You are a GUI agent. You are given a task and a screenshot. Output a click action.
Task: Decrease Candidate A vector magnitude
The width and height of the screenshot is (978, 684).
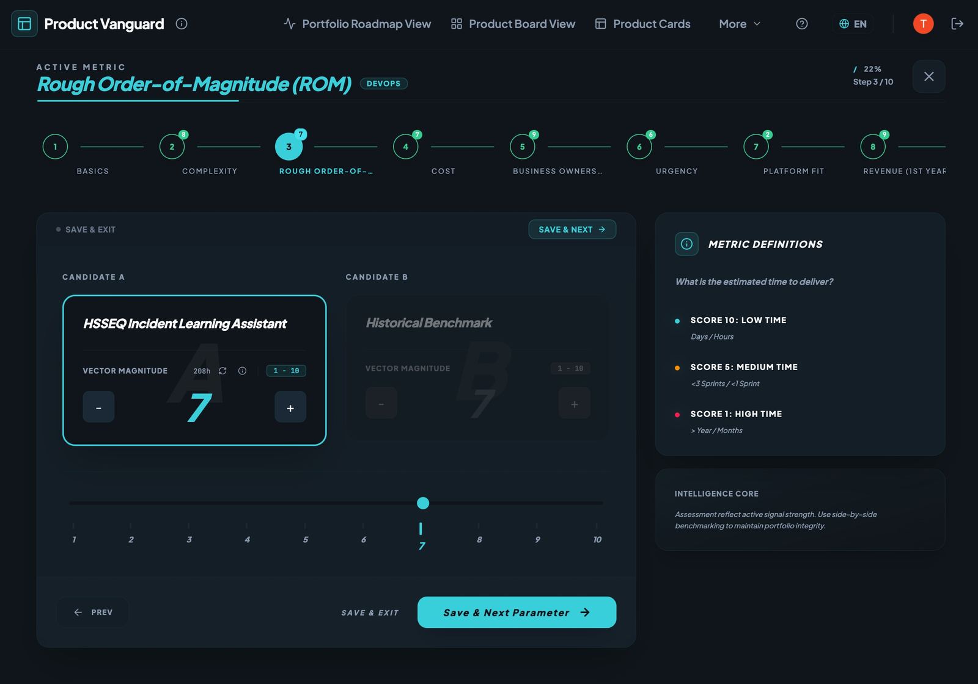98,407
